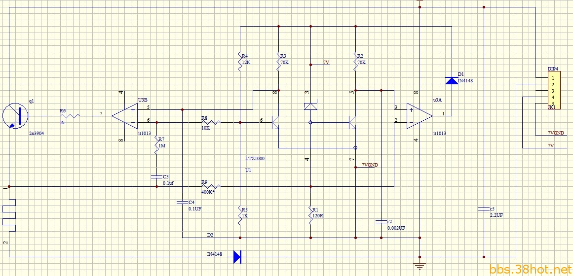The height and width of the screenshot is (276, 573).
Task: Click the LTZ1000 part label
Action: pos(255,159)
